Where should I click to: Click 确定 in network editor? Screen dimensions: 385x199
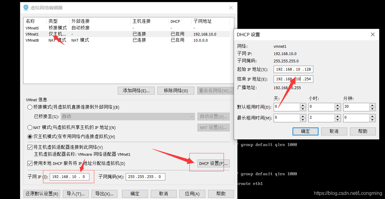click(135, 194)
